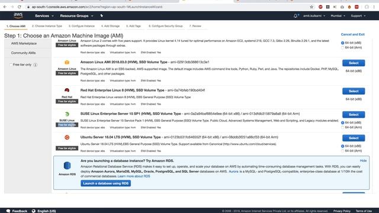Hide the Amazon RDS banner
379x213 pixels.
tap(363, 160)
